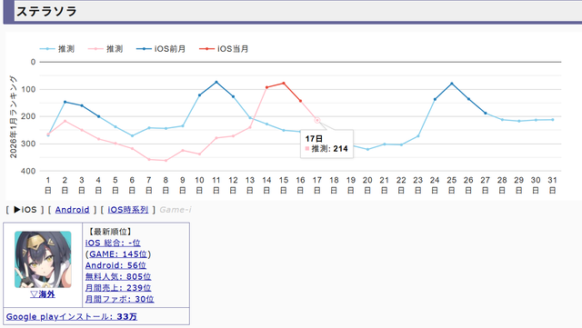This screenshot has height=328, width=582.
Task: Click the dark blue point at 27日
Action: [x=485, y=114]
